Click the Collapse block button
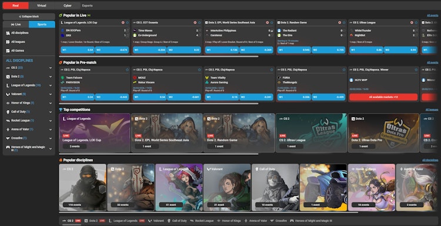This screenshot has height=226, width=441. [29, 16]
